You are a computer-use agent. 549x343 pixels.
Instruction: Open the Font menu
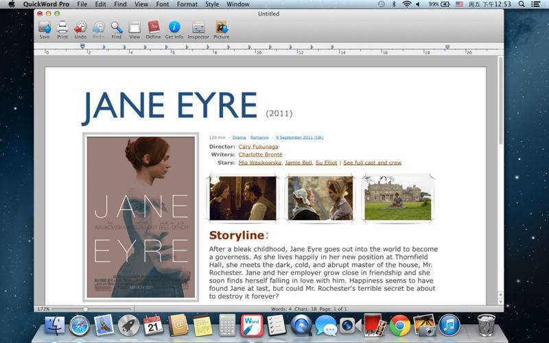pos(163,4)
